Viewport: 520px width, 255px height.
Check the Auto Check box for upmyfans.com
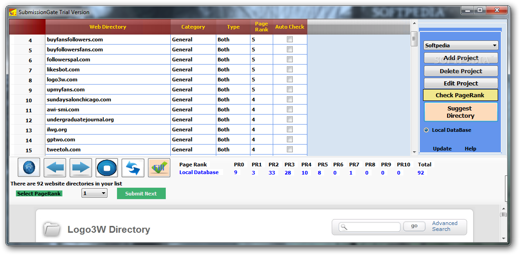(x=290, y=90)
